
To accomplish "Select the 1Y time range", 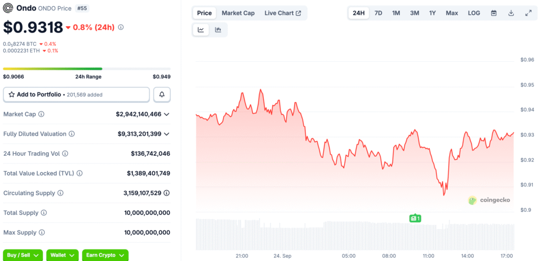I will click(432, 13).
